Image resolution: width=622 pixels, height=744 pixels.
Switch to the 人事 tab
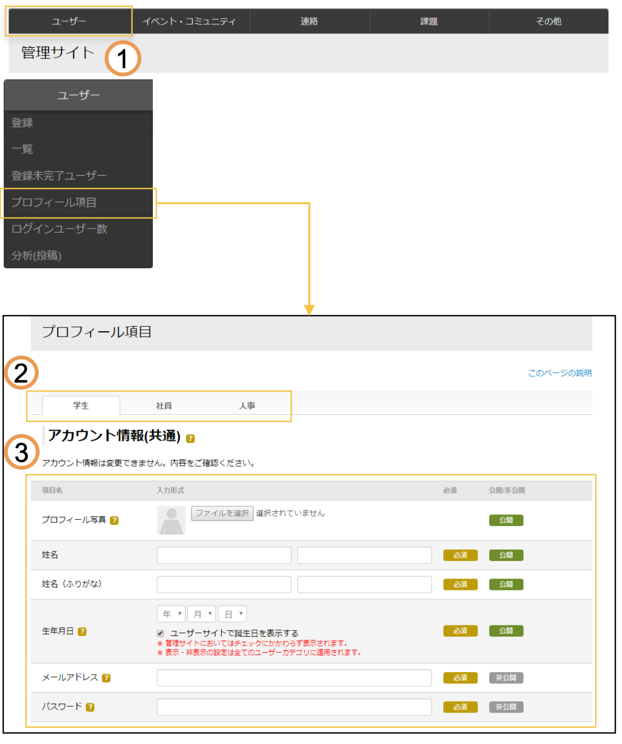247,405
